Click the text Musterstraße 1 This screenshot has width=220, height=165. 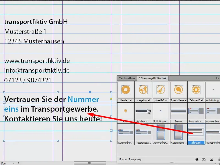pos(25,32)
